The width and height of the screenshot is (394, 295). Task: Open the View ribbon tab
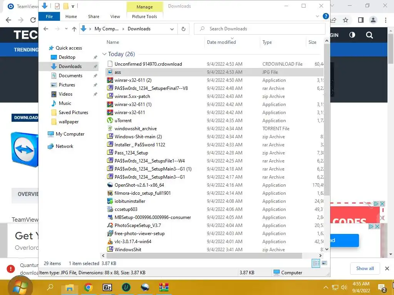[x=115, y=17]
